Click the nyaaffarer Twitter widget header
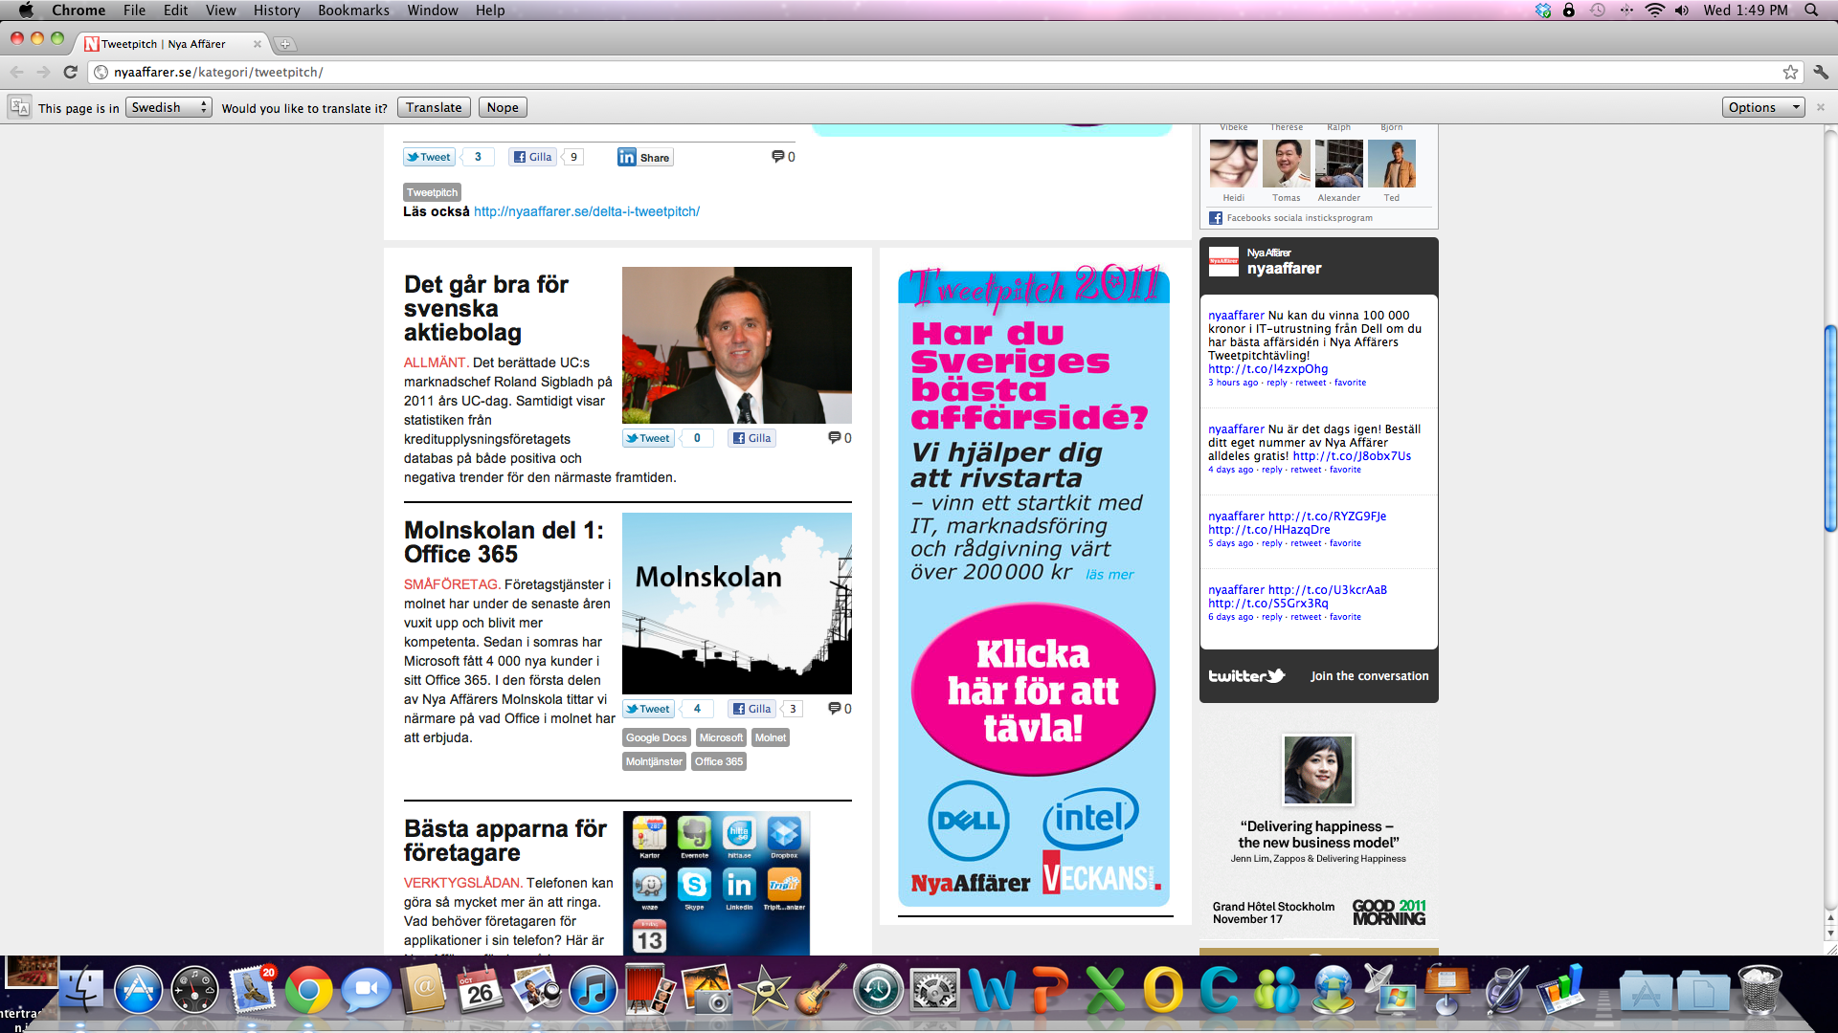Screen dimensions: 1838x1033 pyautogui.click(x=1318, y=266)
